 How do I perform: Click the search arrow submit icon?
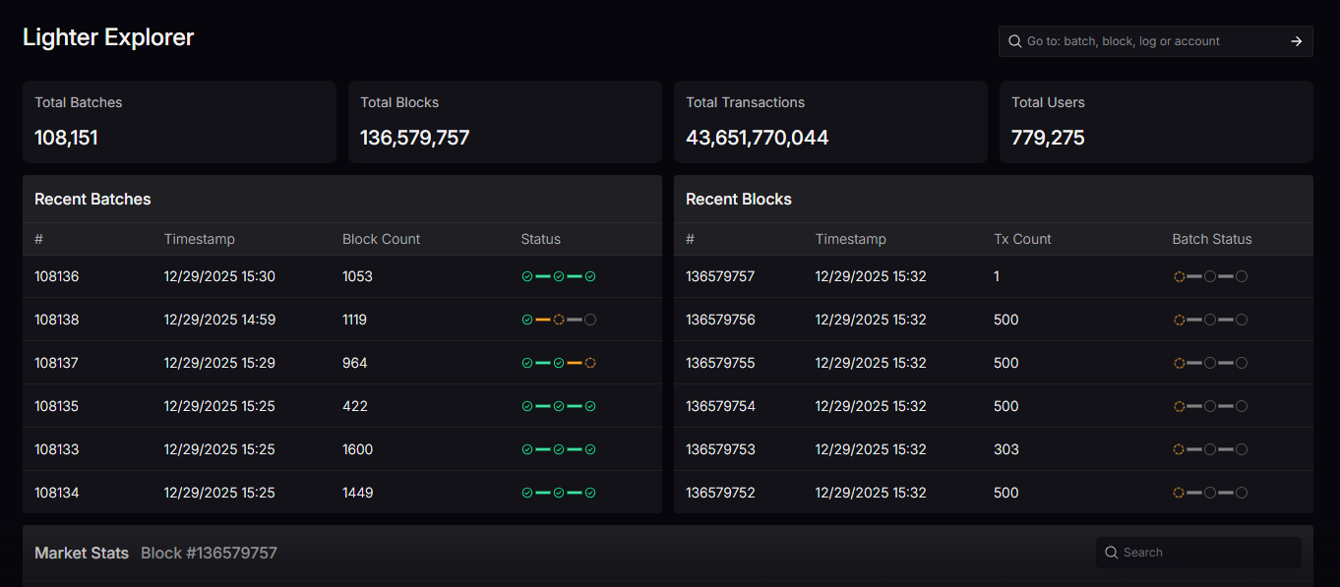coord(1296,41)
